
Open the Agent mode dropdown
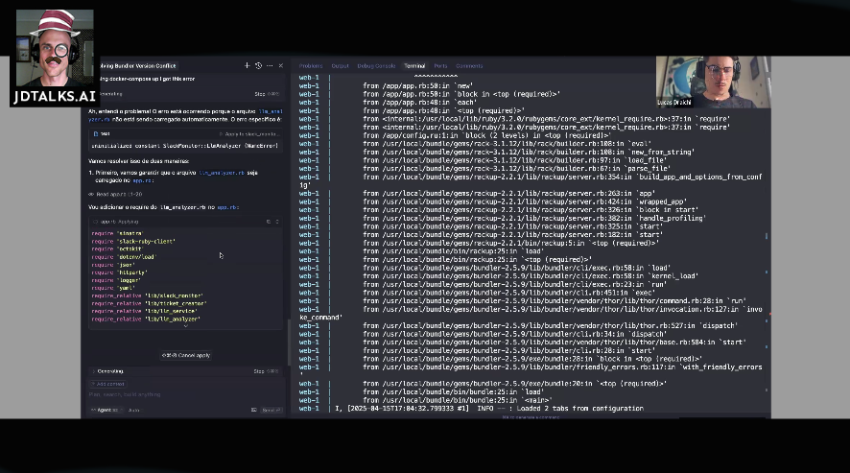(x=106, y=410)
